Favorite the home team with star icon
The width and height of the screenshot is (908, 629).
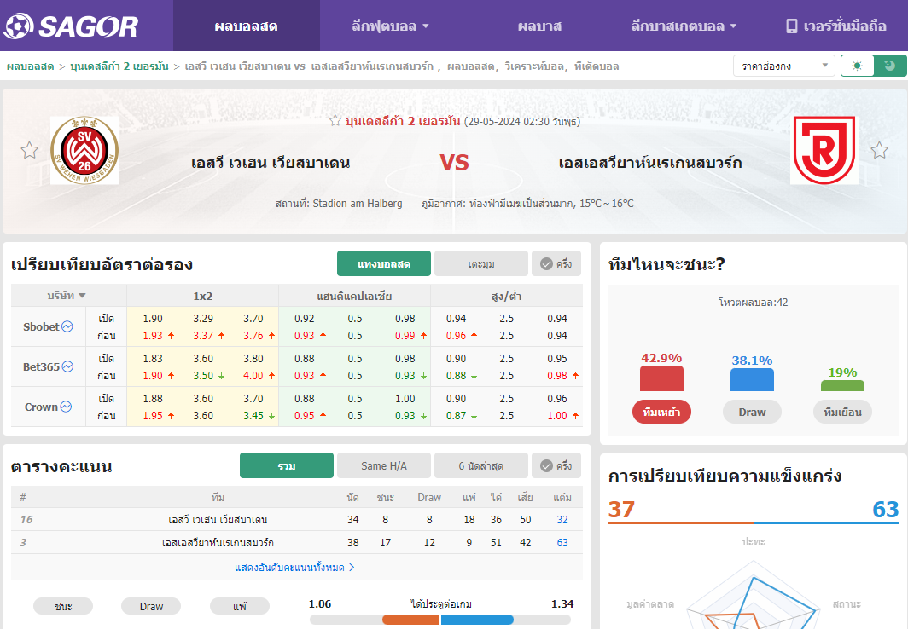(x=30, y=150)
